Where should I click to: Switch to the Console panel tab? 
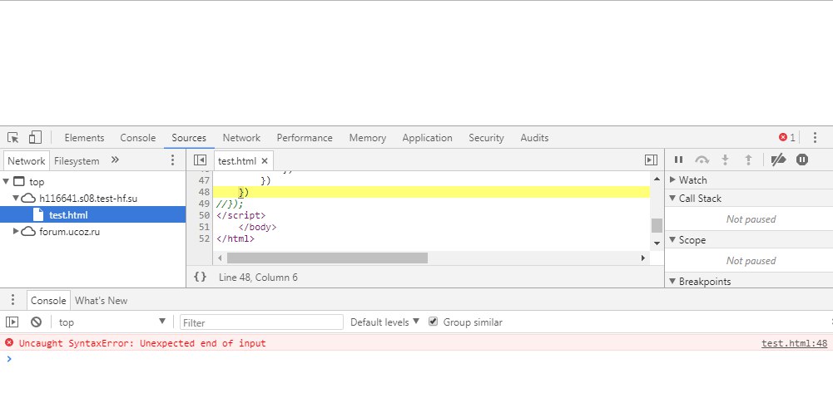(137, 138)
